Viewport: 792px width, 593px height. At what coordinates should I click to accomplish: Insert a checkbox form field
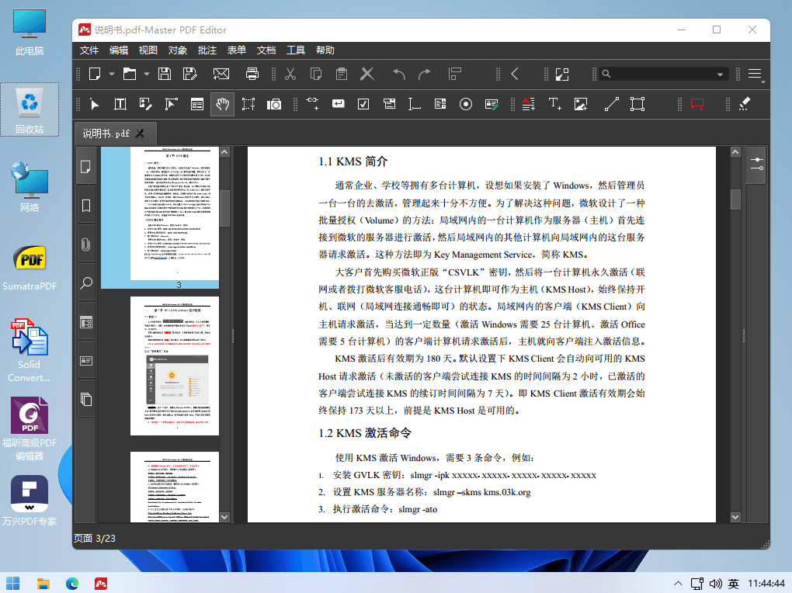(x=363, y=104)
